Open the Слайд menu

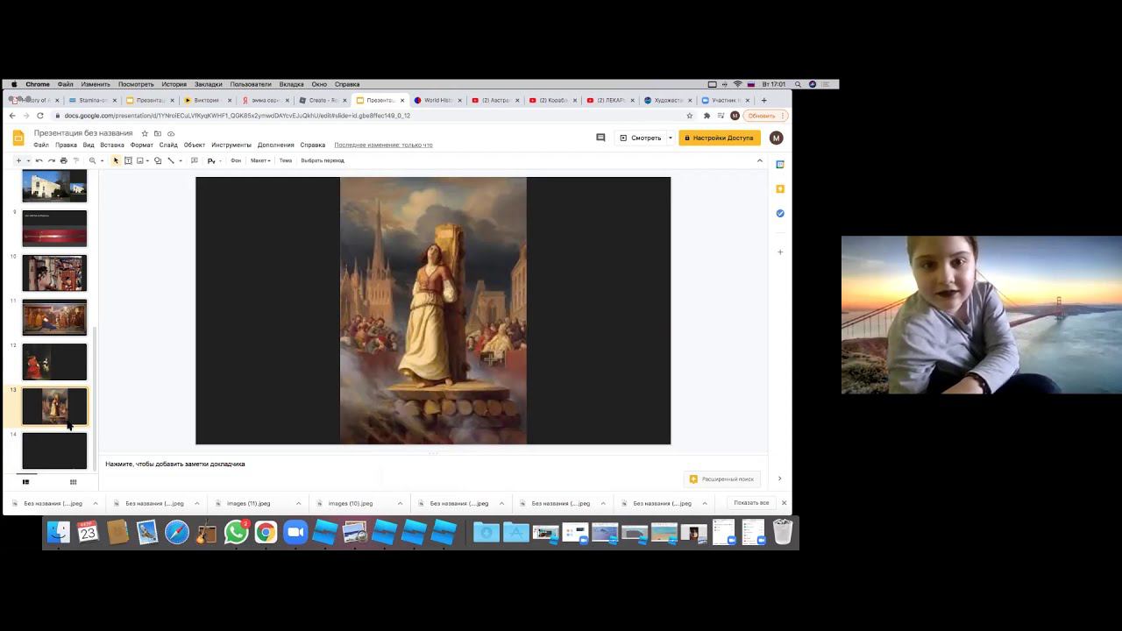(168, 145)
